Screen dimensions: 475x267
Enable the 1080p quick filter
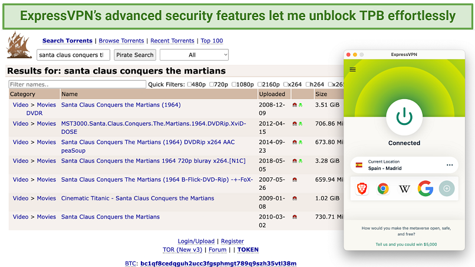pyautogui.click(x=234, y=84)
